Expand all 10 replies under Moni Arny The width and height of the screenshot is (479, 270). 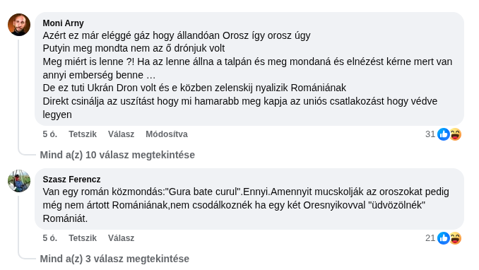tap(117, 155)
